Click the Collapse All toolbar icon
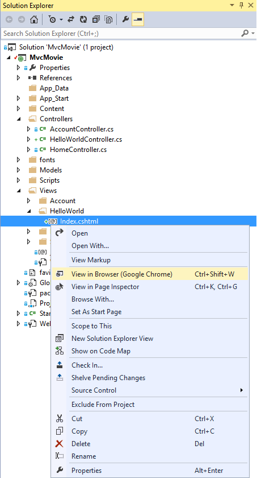This screenshot has width=257, height=478. [x=96, y=20]
